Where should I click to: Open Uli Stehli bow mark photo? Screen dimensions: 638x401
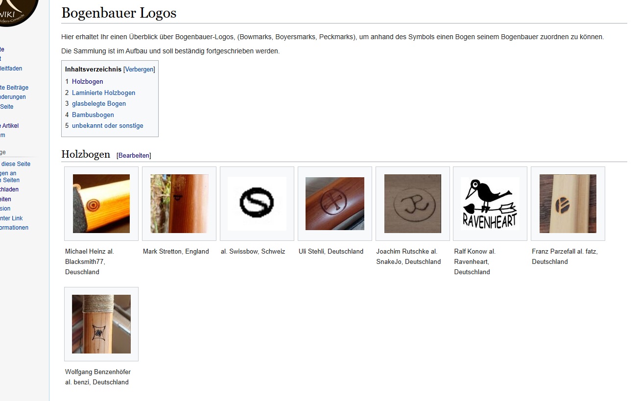335,204
